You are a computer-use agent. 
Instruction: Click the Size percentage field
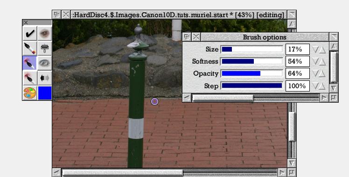click(298, 49)
